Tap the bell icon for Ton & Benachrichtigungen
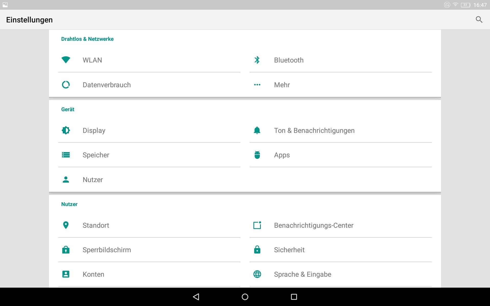Image resolution: width=490 pixels, height=306 pixels. coord(257,130)
